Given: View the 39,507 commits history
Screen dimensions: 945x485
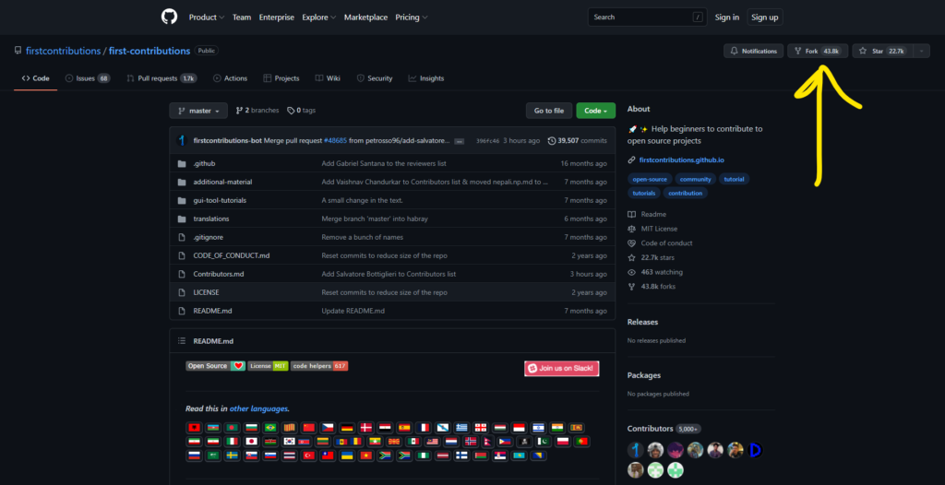Looking at the screenshot, I should [x=578, y=141].
